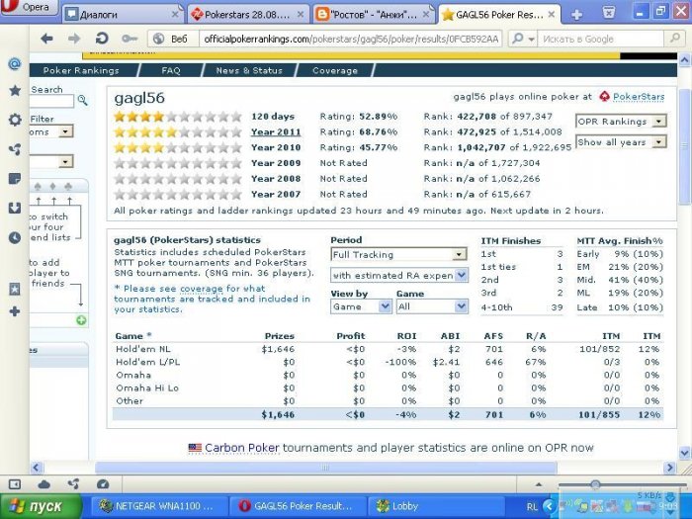Switch to NETGEAR WNA1100 taskbar window
Viewport: 692px width, 519px height.
[159, 506]
